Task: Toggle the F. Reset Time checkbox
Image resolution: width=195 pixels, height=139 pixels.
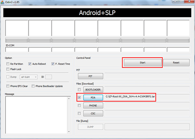Action: [53, 64]
